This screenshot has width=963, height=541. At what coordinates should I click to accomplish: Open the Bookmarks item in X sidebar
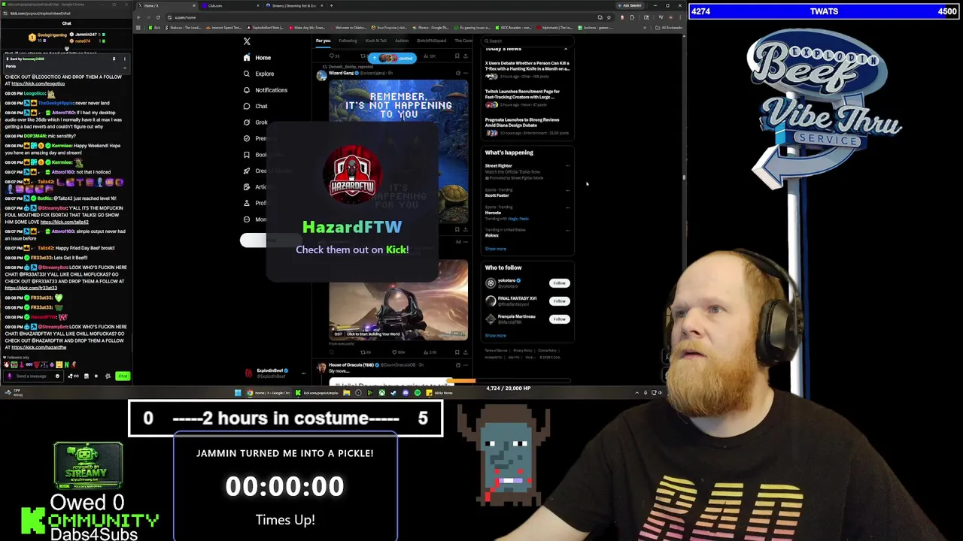click(x=261, y=155)
